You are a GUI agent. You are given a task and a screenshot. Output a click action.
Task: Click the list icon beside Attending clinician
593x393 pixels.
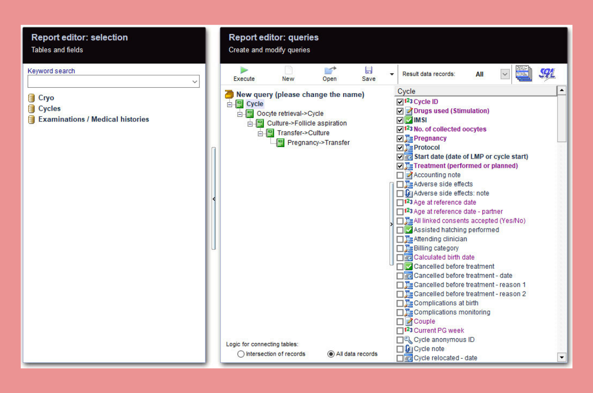tap(408, 239)
